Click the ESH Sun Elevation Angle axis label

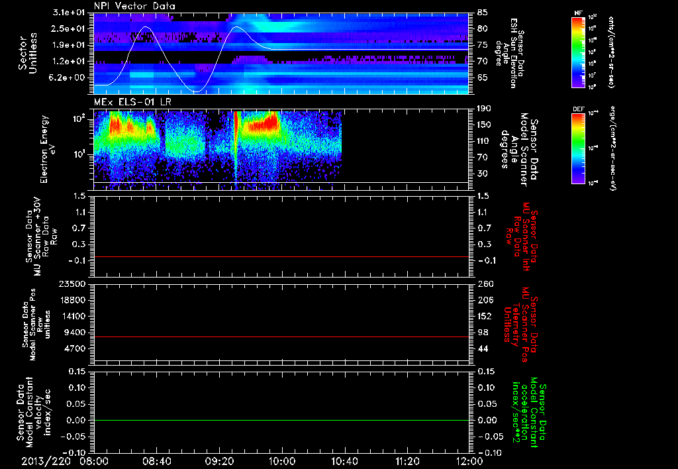(509, 53)
